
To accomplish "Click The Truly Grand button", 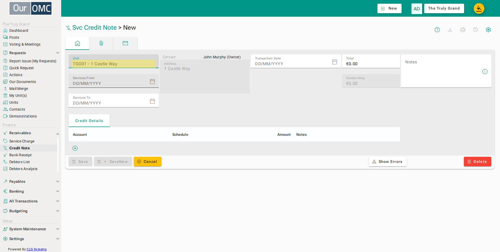I will [444, 8].
